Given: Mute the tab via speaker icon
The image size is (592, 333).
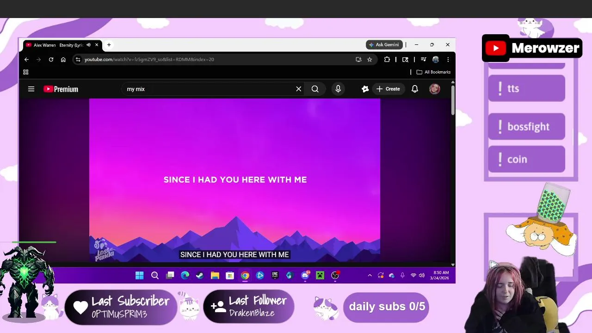Looking at the screenshot, I should pos(88,45).
